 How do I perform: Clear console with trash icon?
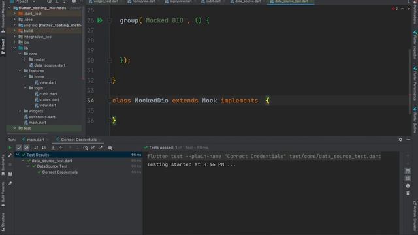[408, 193]
